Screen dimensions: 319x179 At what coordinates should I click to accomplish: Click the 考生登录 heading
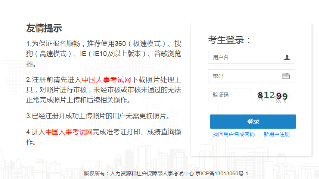click(x=230, y=40)
